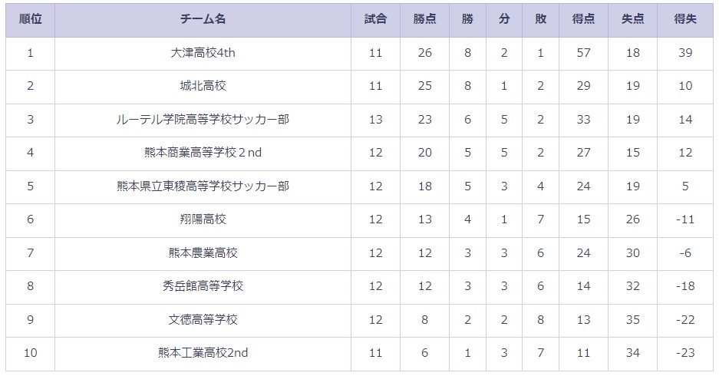Select 熊本商業高等学校２nd team name
719x376 pixels.
click(203, 153)
